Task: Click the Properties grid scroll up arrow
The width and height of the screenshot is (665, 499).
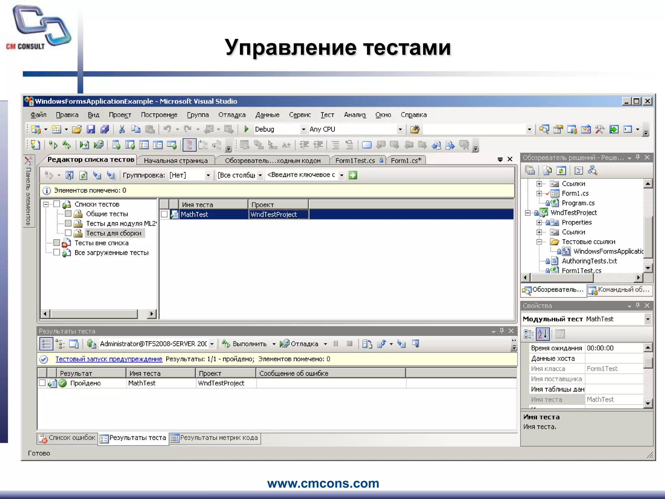Action: point(648,348)
